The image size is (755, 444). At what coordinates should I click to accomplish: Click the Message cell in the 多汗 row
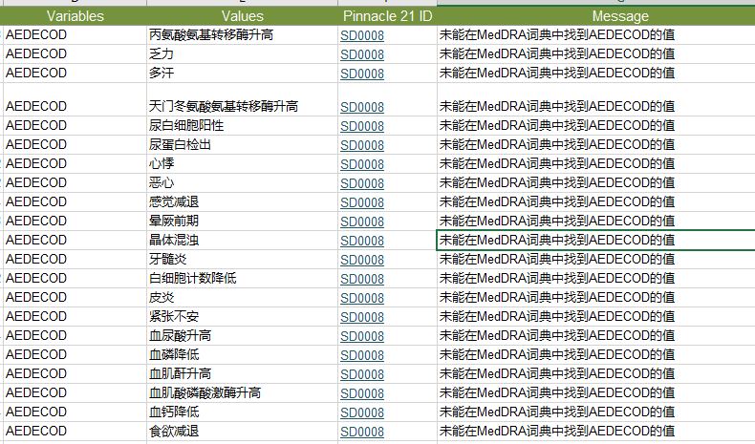click(595, 74)
